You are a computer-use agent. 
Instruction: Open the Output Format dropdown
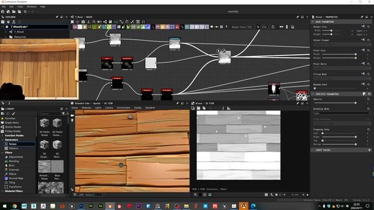[342, 44]
